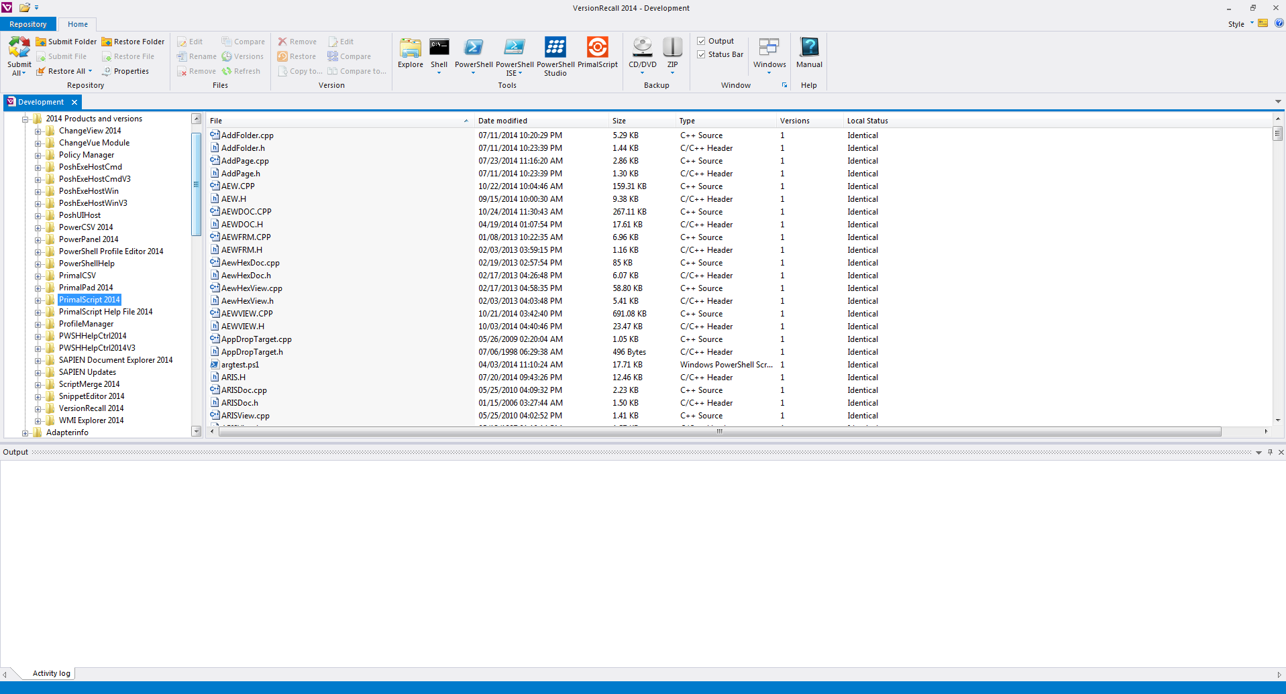Open the blue help icon in title area

pyautogui.click(x=1279, y=23)
